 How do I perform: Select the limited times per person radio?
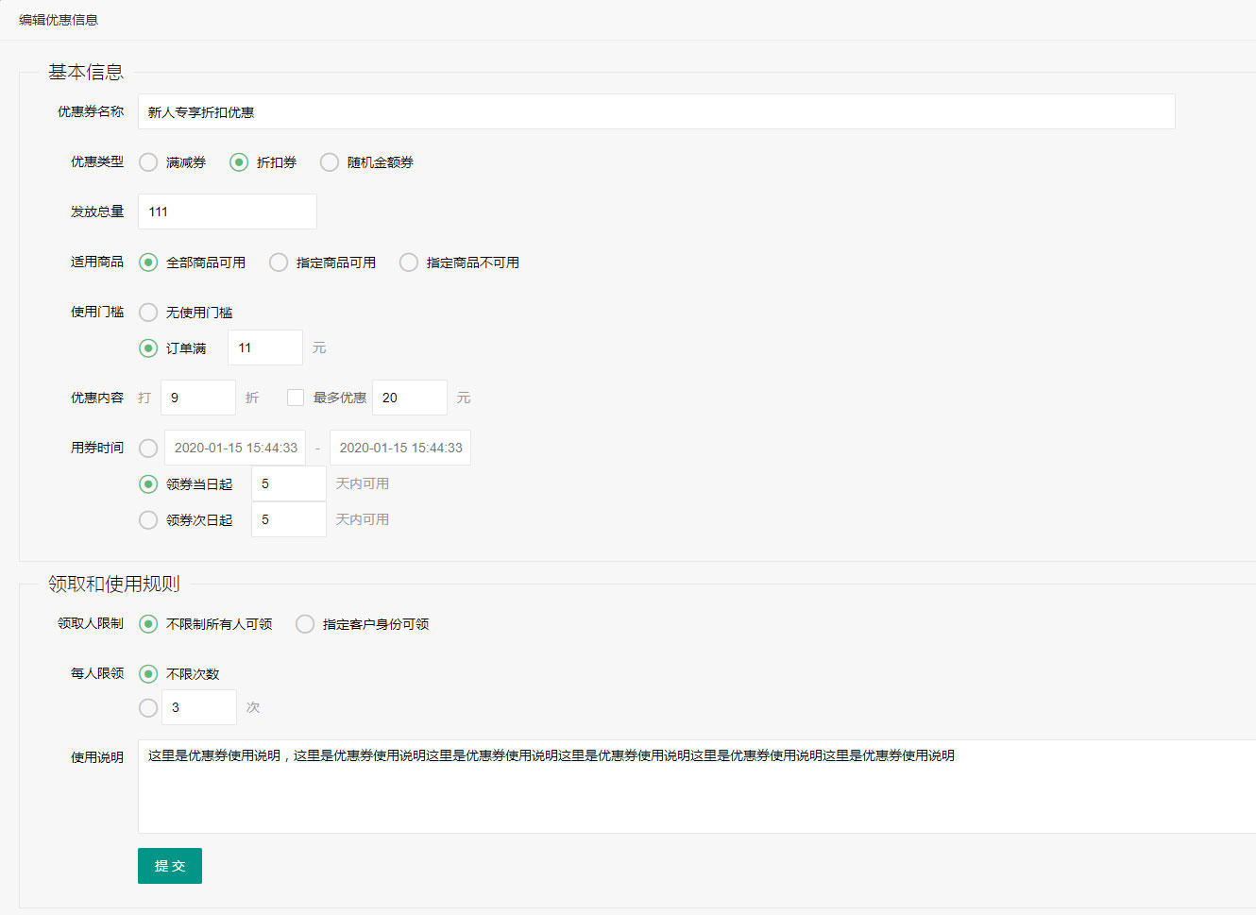(148, 707)
